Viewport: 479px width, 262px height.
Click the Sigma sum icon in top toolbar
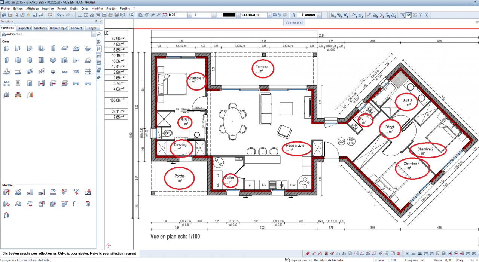(414, 15)
